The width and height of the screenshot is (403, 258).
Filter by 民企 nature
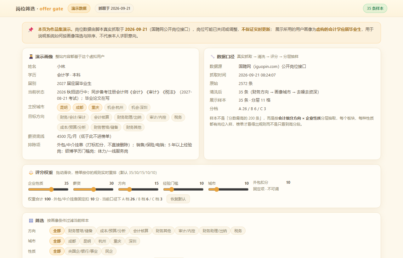[109, 251]
